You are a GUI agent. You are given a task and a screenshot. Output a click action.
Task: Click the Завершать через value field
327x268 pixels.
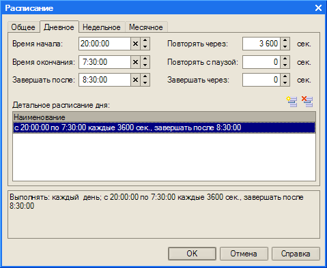click(261, 80)
